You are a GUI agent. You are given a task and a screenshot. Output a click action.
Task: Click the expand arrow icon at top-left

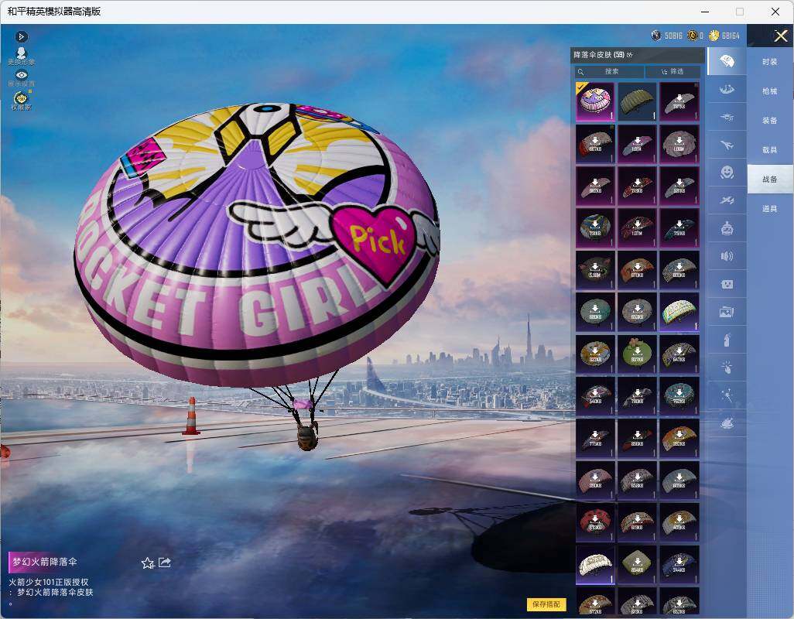(21, 36)
